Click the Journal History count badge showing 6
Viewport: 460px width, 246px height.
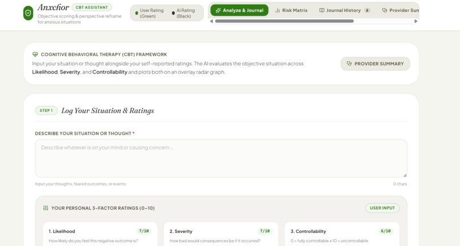[367, 10]
